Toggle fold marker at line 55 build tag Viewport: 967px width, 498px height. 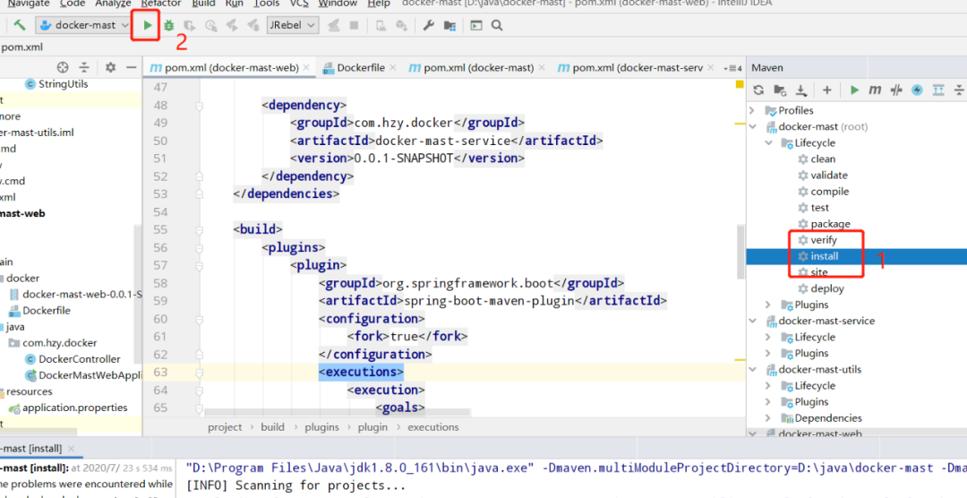[199, 230]
